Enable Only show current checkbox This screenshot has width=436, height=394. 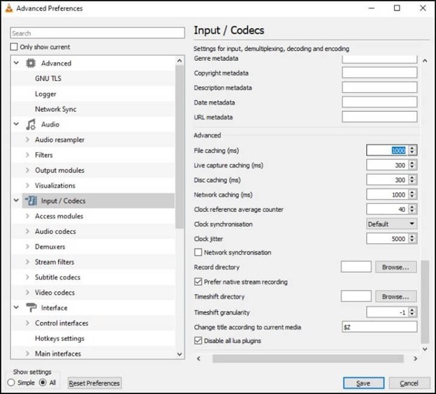(15, 48)
